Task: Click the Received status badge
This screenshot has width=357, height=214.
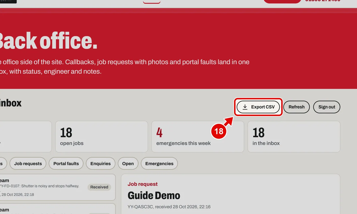Action: click(99, 187)
